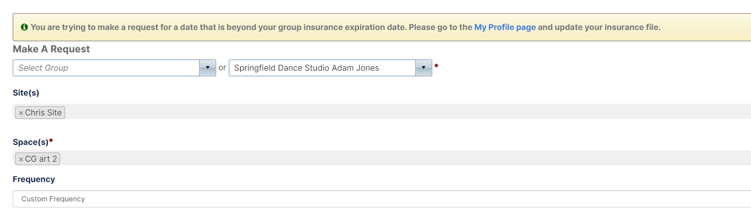Open the Custom Frequency dropdown
This screenshot has height=210, width=751.
(381, 199)
